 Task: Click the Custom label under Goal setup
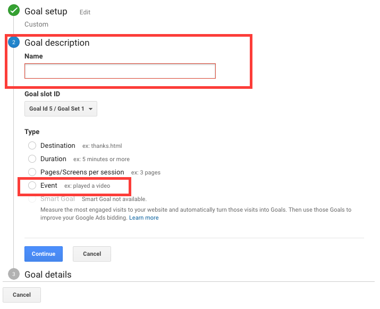coord(36,24)
